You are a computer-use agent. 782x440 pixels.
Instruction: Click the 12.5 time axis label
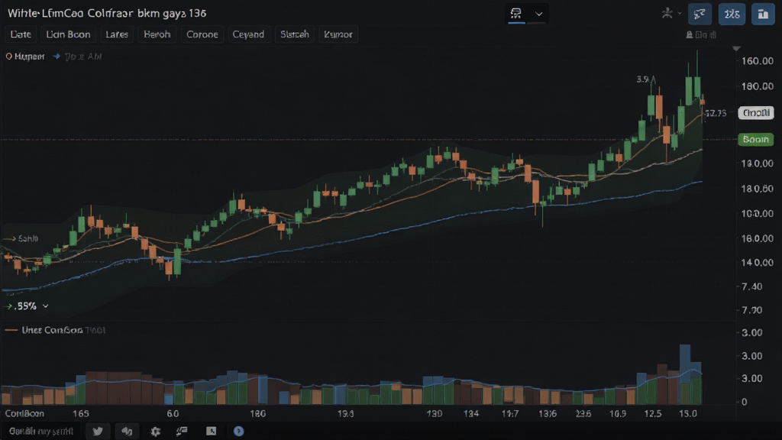(653, 413)
